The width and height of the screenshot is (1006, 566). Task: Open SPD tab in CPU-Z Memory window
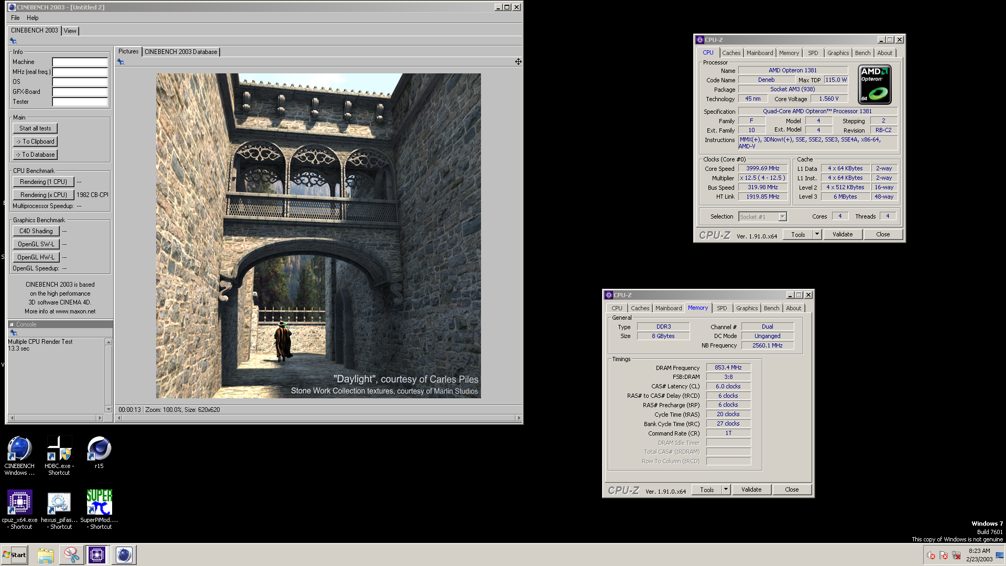(721, 308)
